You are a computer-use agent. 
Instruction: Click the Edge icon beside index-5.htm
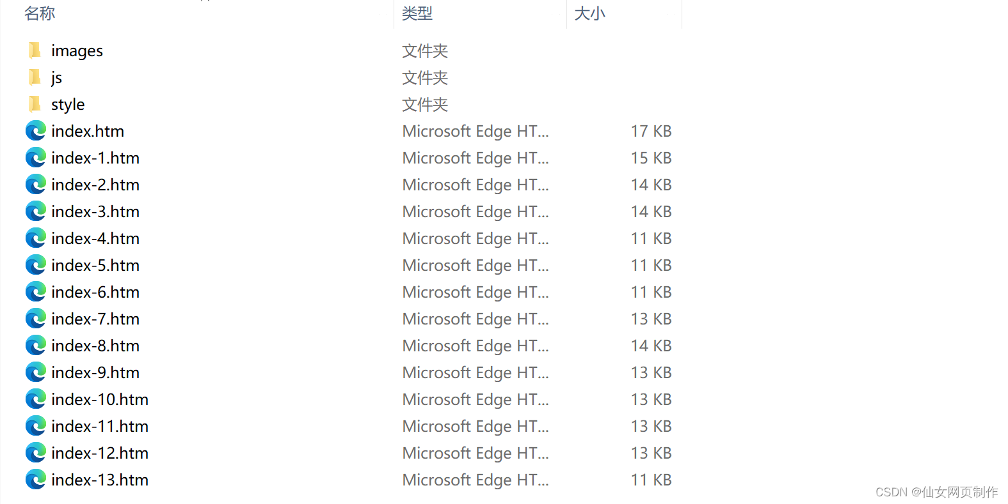click(x=35, y=265)
